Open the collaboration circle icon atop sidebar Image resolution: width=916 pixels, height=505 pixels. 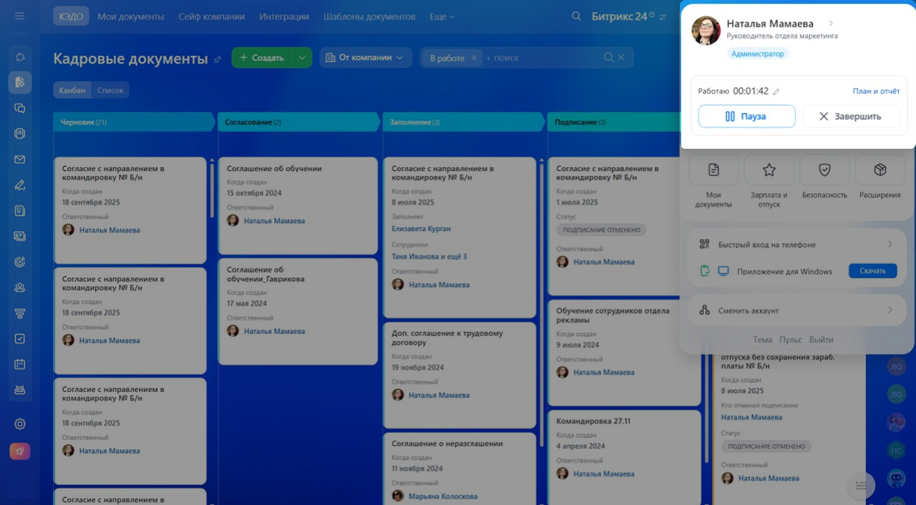(x=20, y=57)
